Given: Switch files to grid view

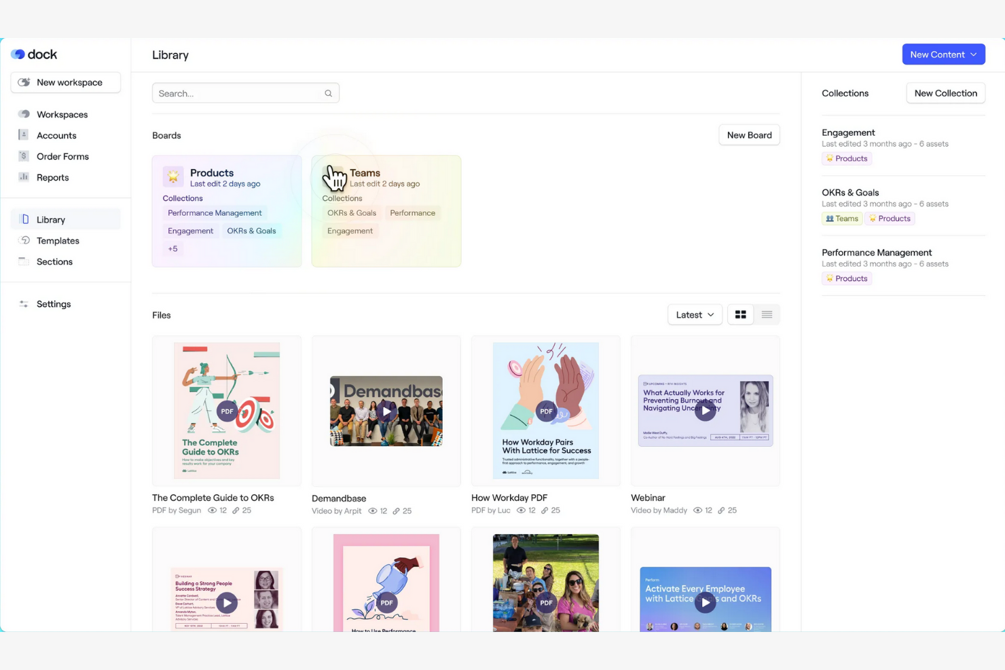Looking at the screenshot, I should (740, 314).
